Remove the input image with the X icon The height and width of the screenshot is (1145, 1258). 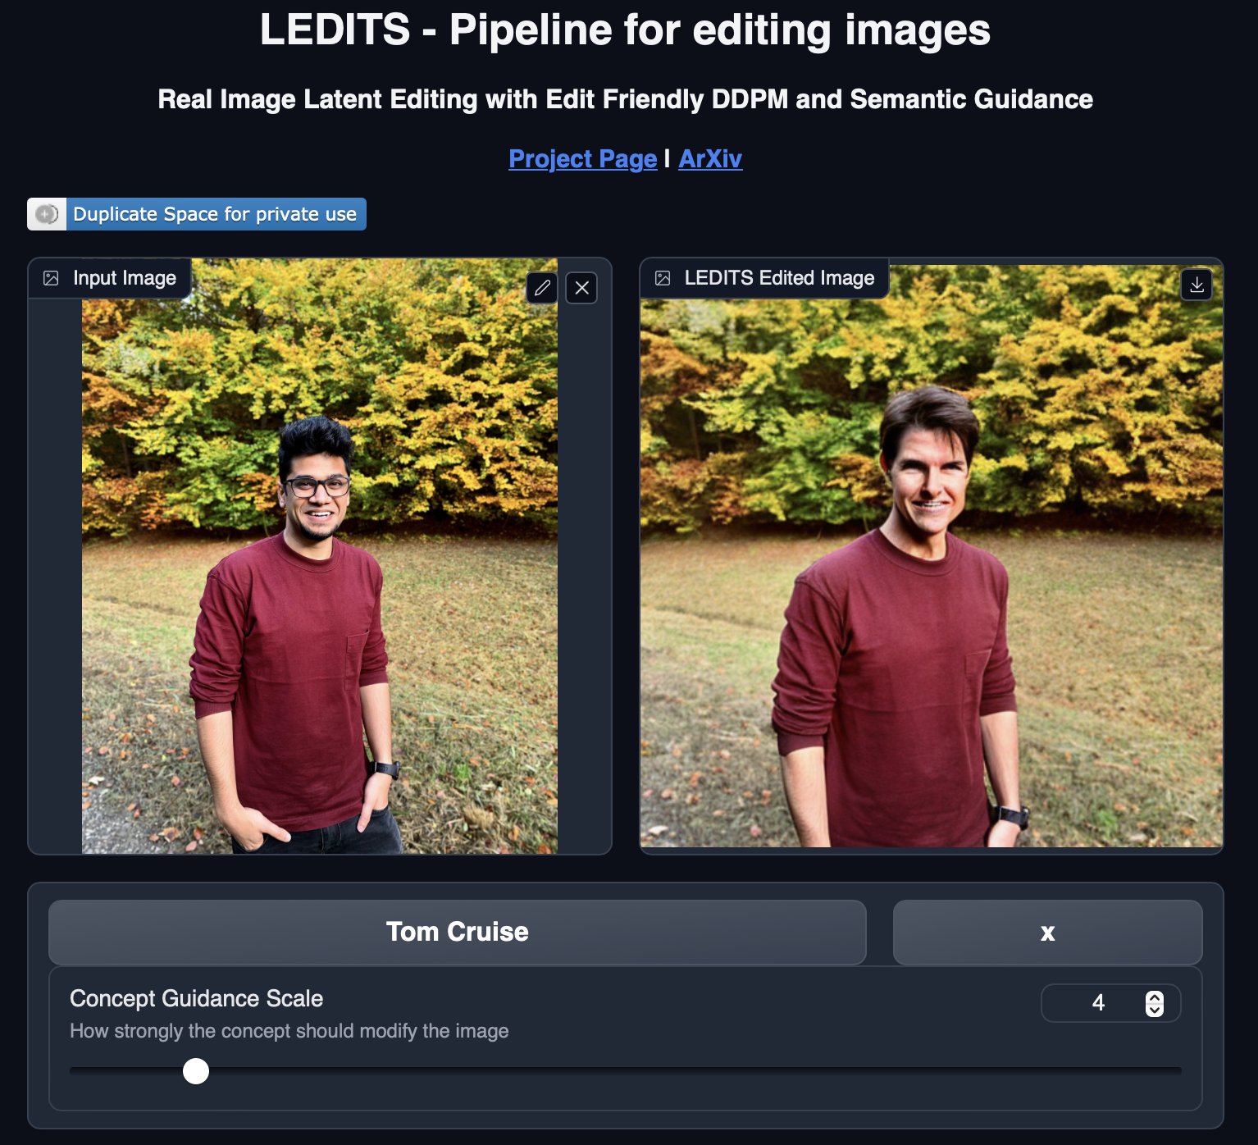click(x=581, y=288)
